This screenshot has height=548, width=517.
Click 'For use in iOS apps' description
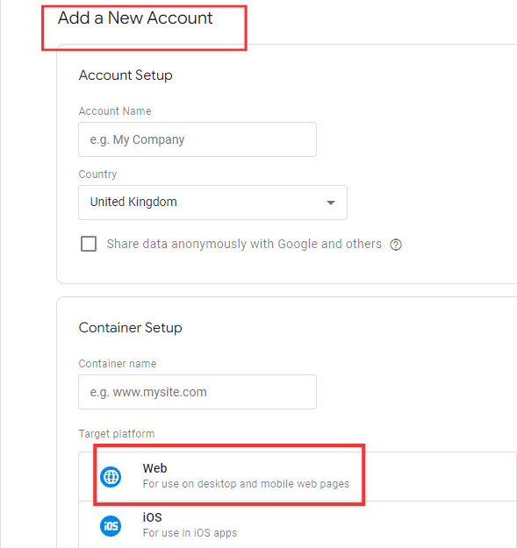pyautogui.click(x=190, y=532)
